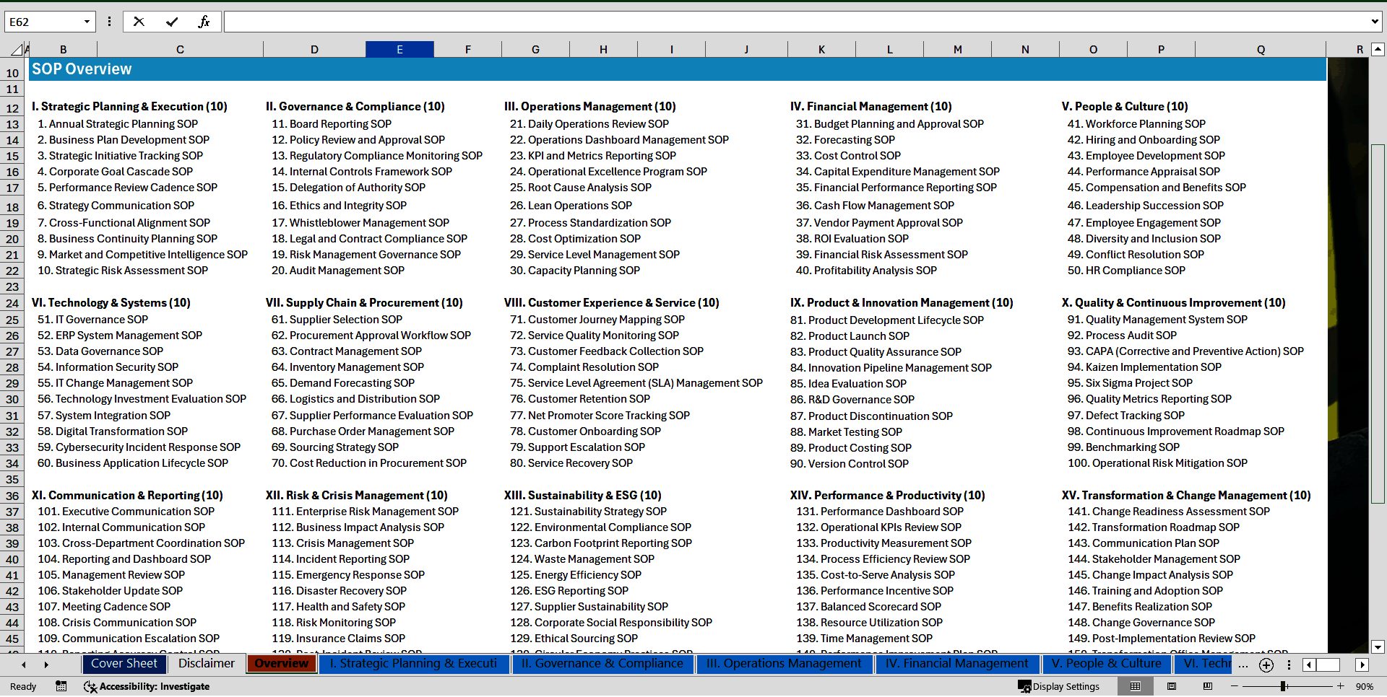Switch to Page Break Preview view
This screenshot has width=1387, height=697.
(1208, 686)
